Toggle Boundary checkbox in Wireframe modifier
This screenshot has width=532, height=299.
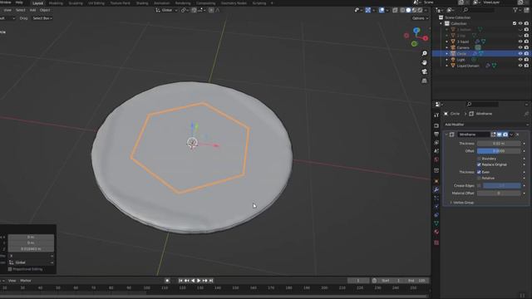point(479,159)
